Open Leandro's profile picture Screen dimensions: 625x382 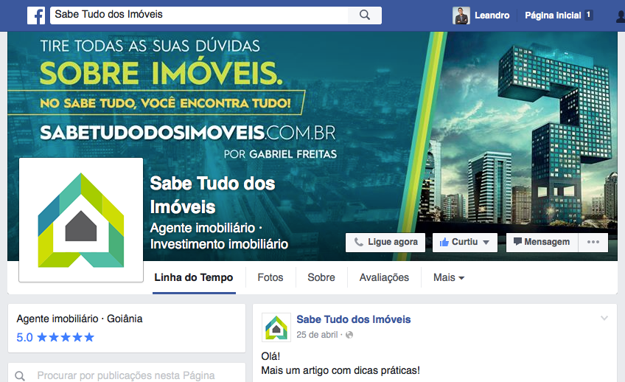[461, 15]
